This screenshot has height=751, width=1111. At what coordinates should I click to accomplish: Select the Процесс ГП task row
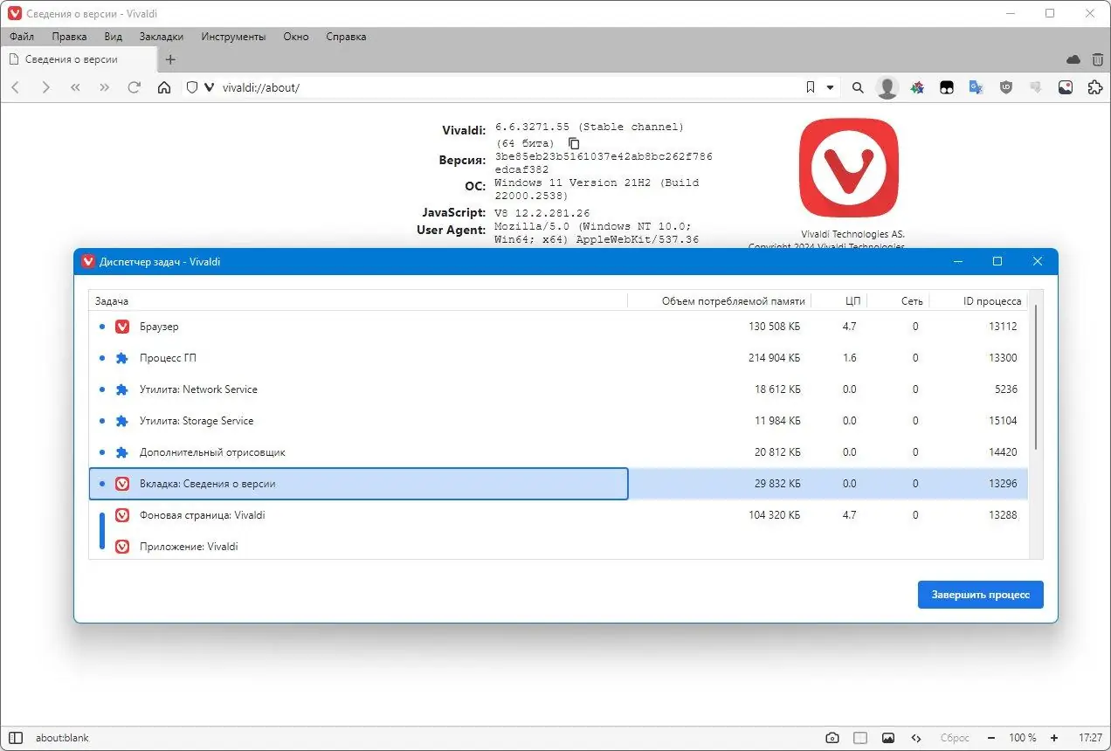coord(558,358)
